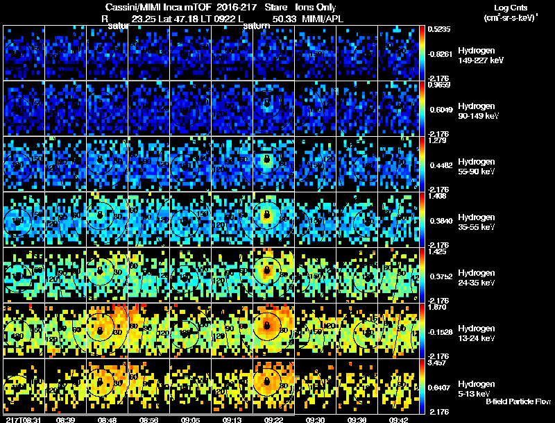Click the 'LT 0922' header text

click(218, 19)
